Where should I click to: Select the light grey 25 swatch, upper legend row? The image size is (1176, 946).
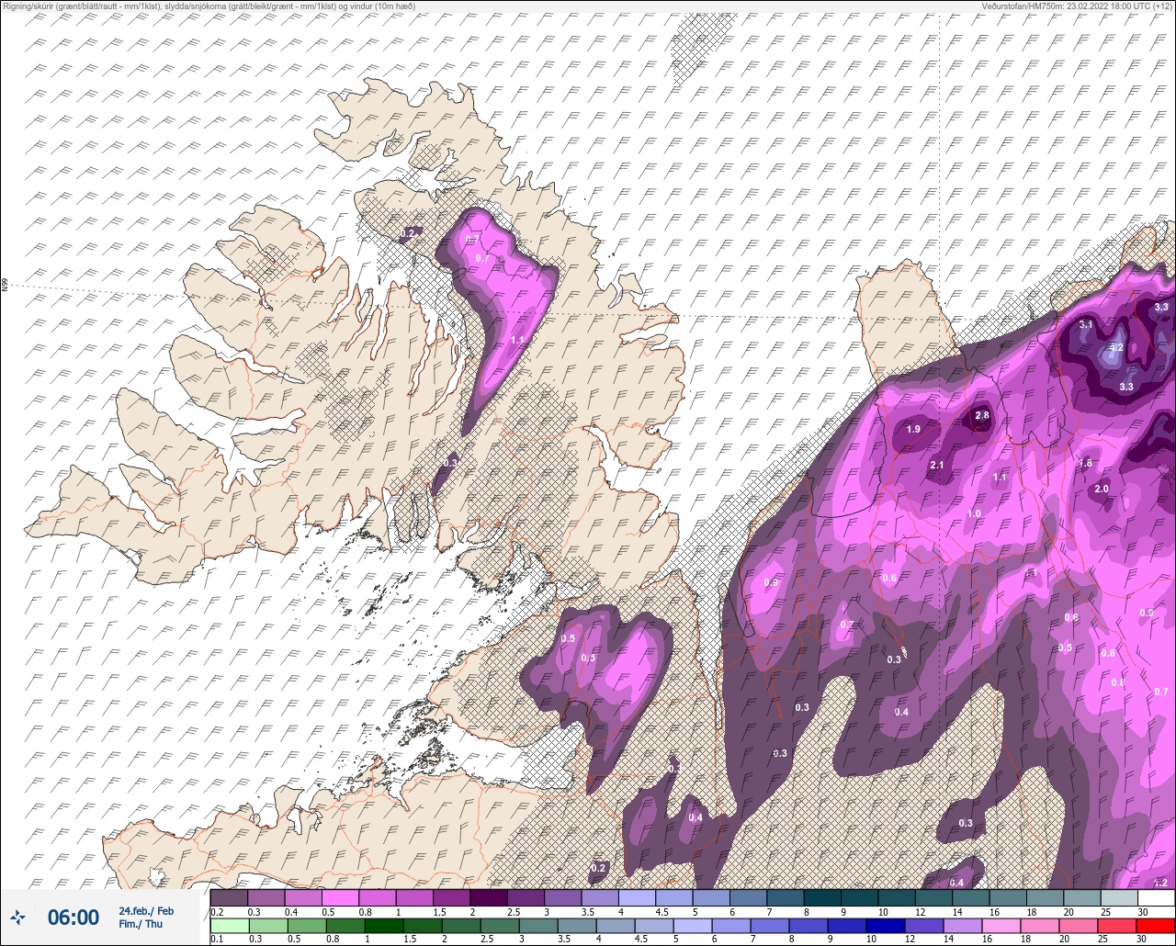1119,897
